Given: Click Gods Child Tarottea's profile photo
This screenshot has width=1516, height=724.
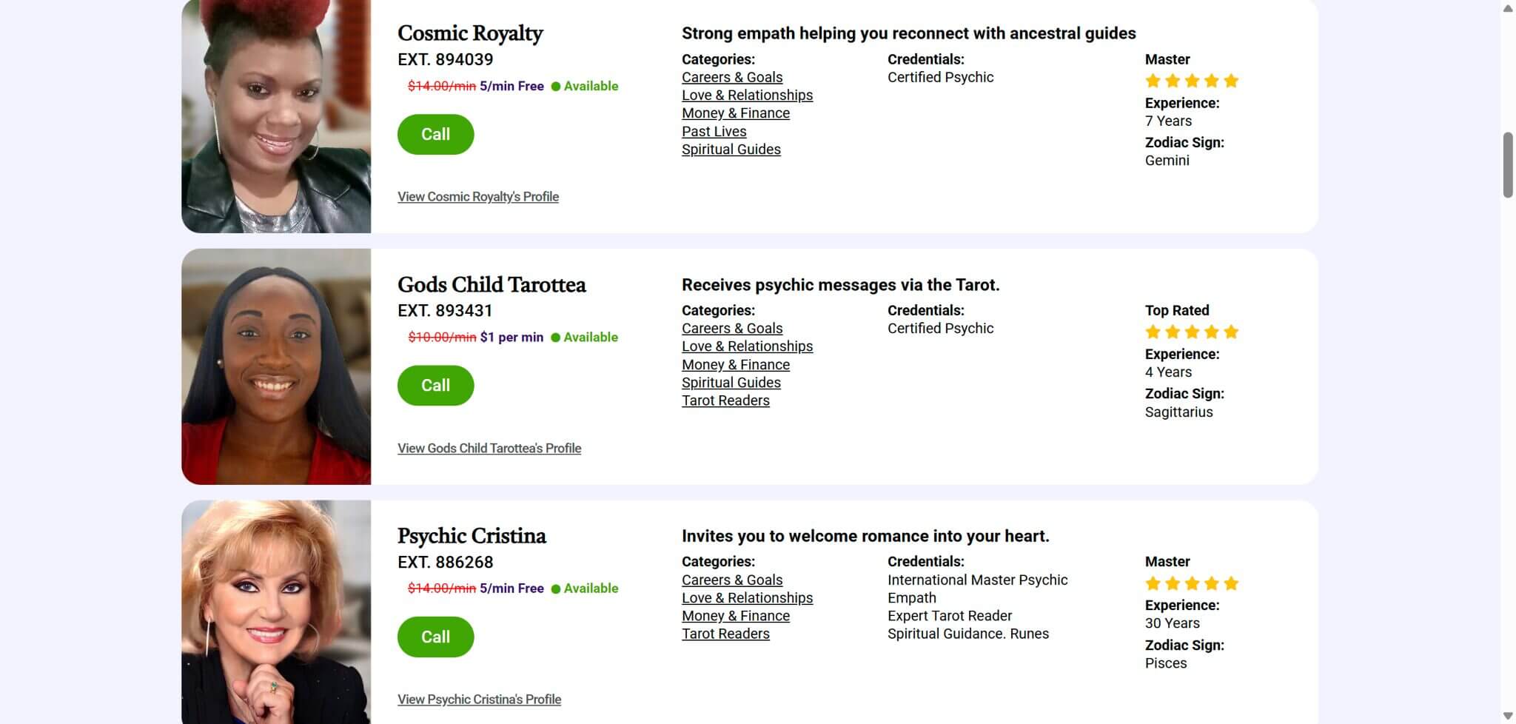Looking at the screenshot, I should point(276,366).
